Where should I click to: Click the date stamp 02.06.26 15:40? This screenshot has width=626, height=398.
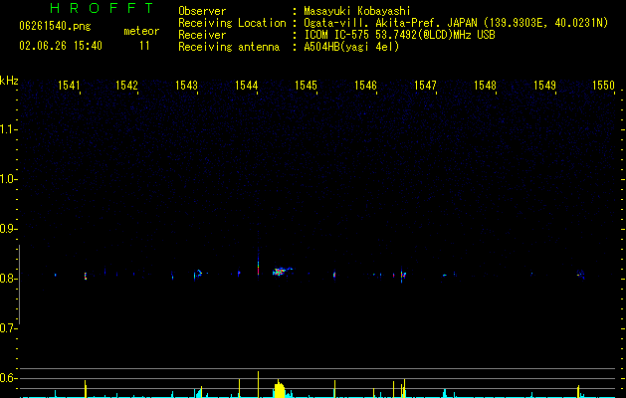[x=61, y=46]
